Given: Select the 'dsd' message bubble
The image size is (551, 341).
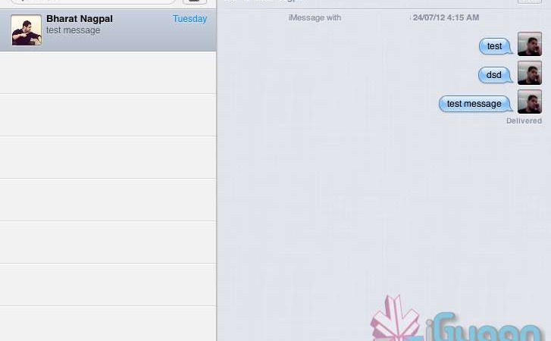Looking at the screenshot, I should [x=494, y=75].
